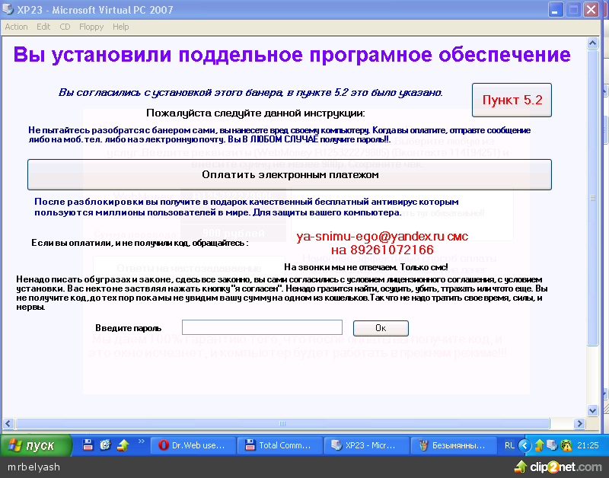Viewport: 609px width, 478px height.
Task: Open the пуск Start button
Action: click(x=36, y=445)
